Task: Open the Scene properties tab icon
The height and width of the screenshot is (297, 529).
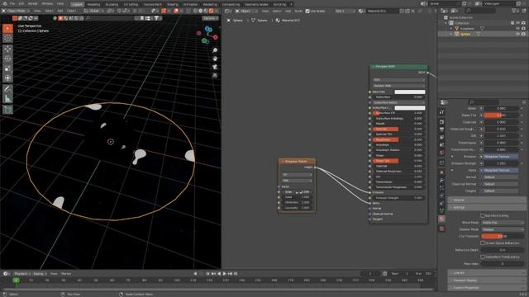Action: (442, 145)
